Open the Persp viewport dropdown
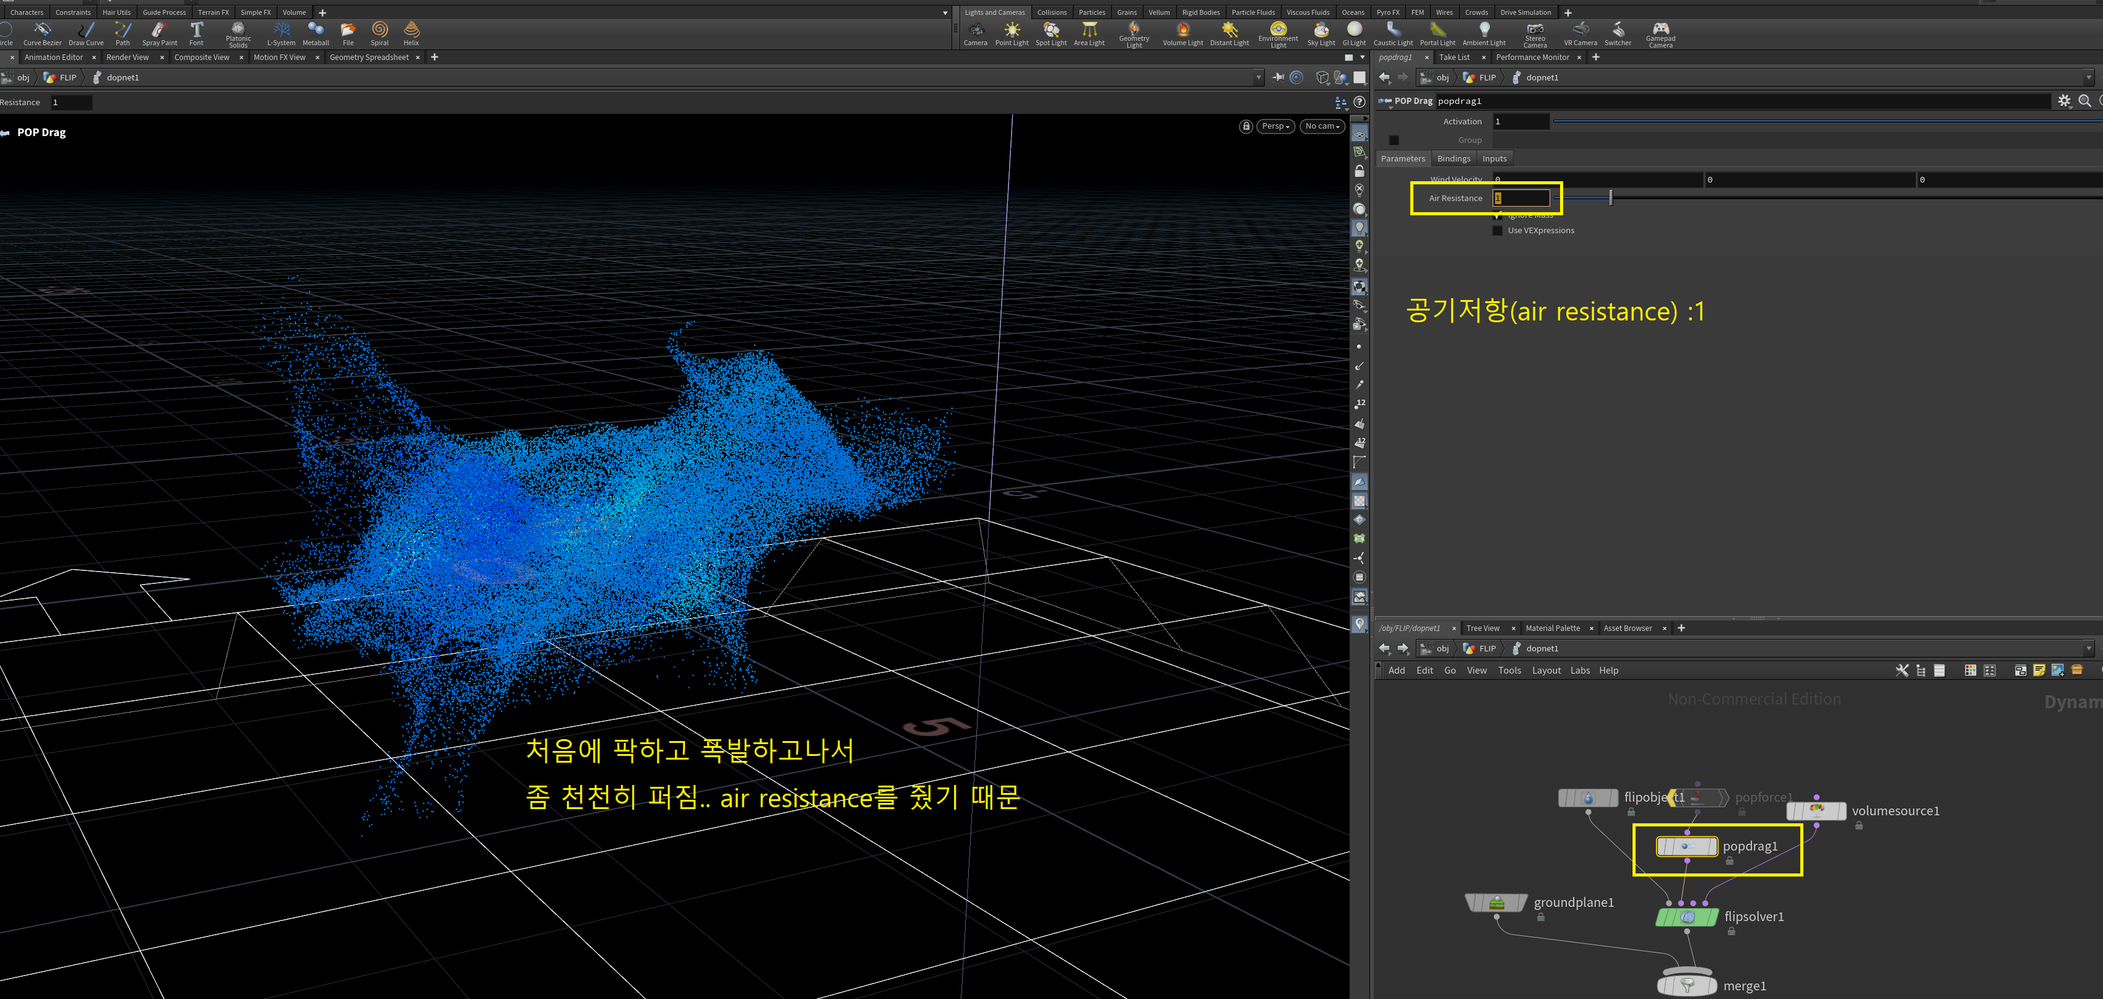This screenshot has width=2103, height=999. point(1275,126)
